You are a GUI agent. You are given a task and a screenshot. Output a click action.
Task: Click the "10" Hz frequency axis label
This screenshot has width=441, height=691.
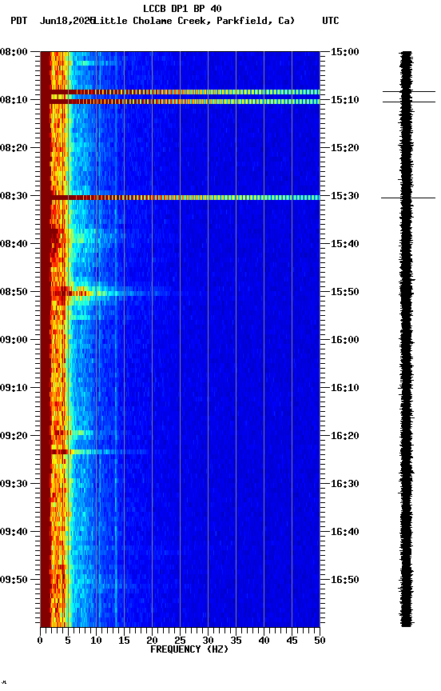coord(96,641)
